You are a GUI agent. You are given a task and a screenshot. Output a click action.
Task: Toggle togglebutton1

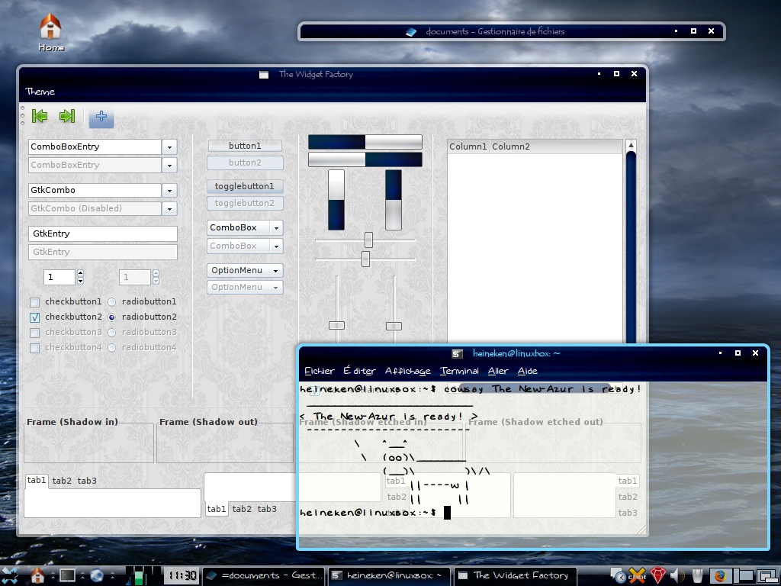point(245,186)
